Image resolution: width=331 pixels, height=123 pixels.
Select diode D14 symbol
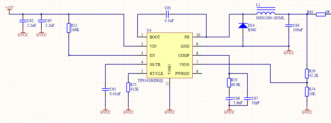[x=243, y=26]
